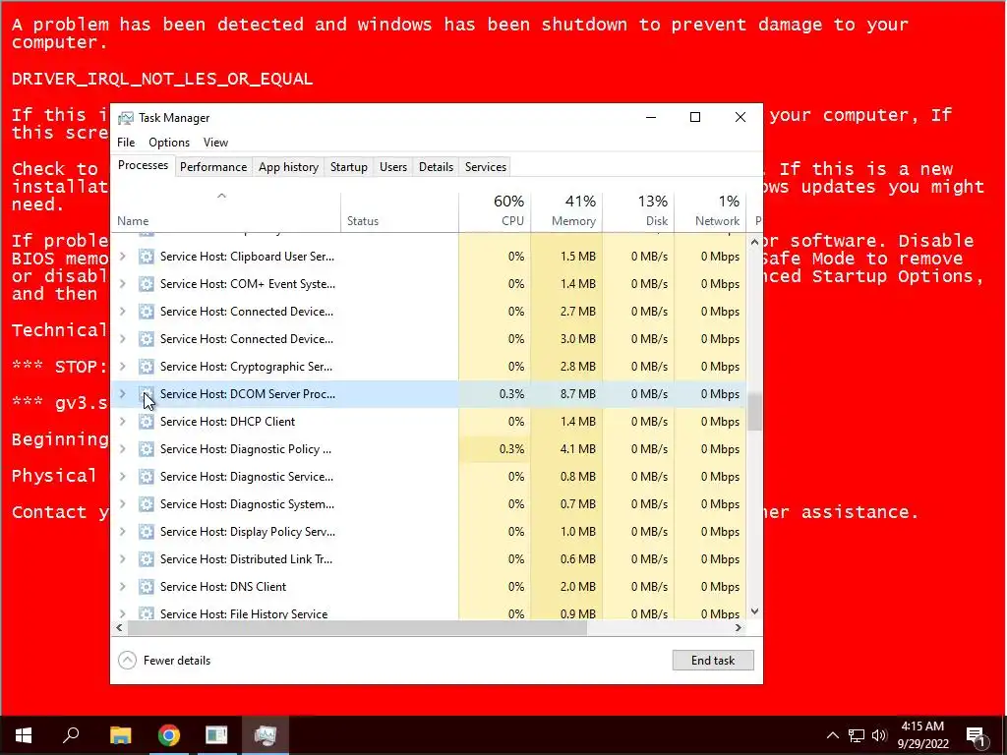The image size is (1007, 755).
Task: Sort processes by the Name column
Action: pyautogui.click(x=225, y=211)
